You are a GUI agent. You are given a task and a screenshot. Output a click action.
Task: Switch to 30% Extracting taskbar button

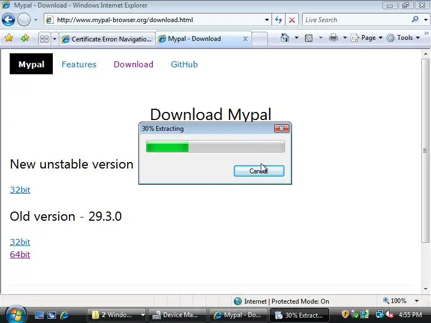click(299, 315)
